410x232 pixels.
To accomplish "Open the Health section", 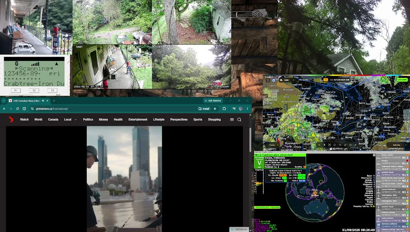I will pyautogui.click(x=118, y=120).
